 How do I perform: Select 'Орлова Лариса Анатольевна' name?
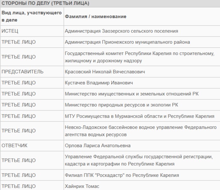point(98,145)
